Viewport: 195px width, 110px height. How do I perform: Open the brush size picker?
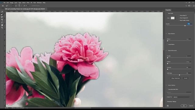[19, 6]
